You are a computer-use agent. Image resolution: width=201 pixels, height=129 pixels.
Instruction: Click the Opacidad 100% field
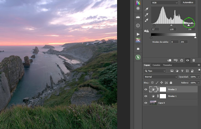click(193, 77)
